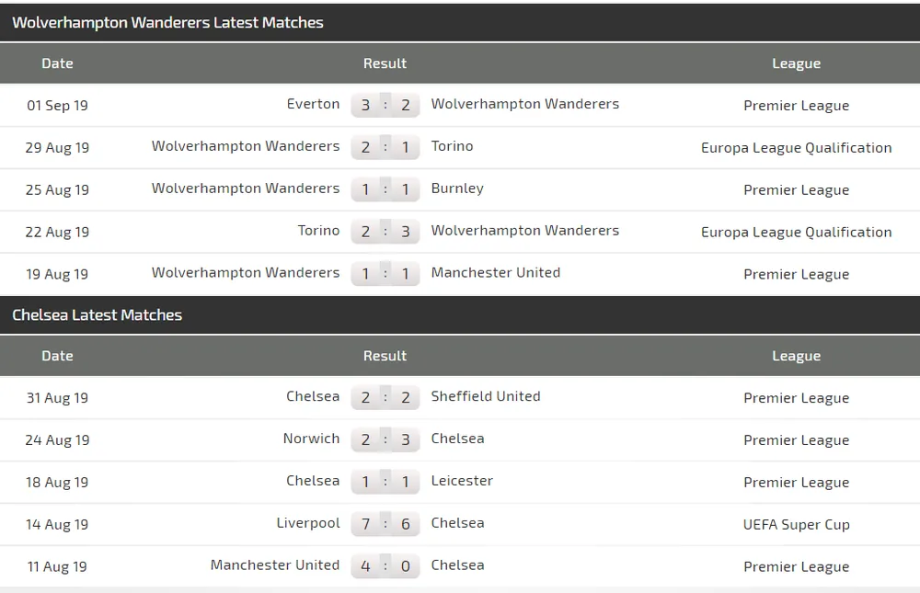Open the 7 : 6 Liverpool–Chelsea score

click(385, 524)
